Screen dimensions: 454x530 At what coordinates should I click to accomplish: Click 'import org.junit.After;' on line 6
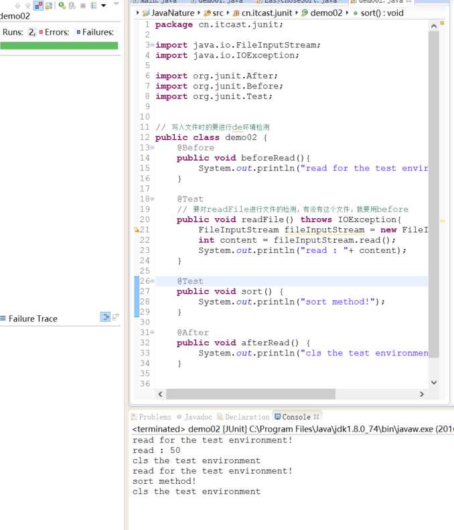click(x=216, y=76)
